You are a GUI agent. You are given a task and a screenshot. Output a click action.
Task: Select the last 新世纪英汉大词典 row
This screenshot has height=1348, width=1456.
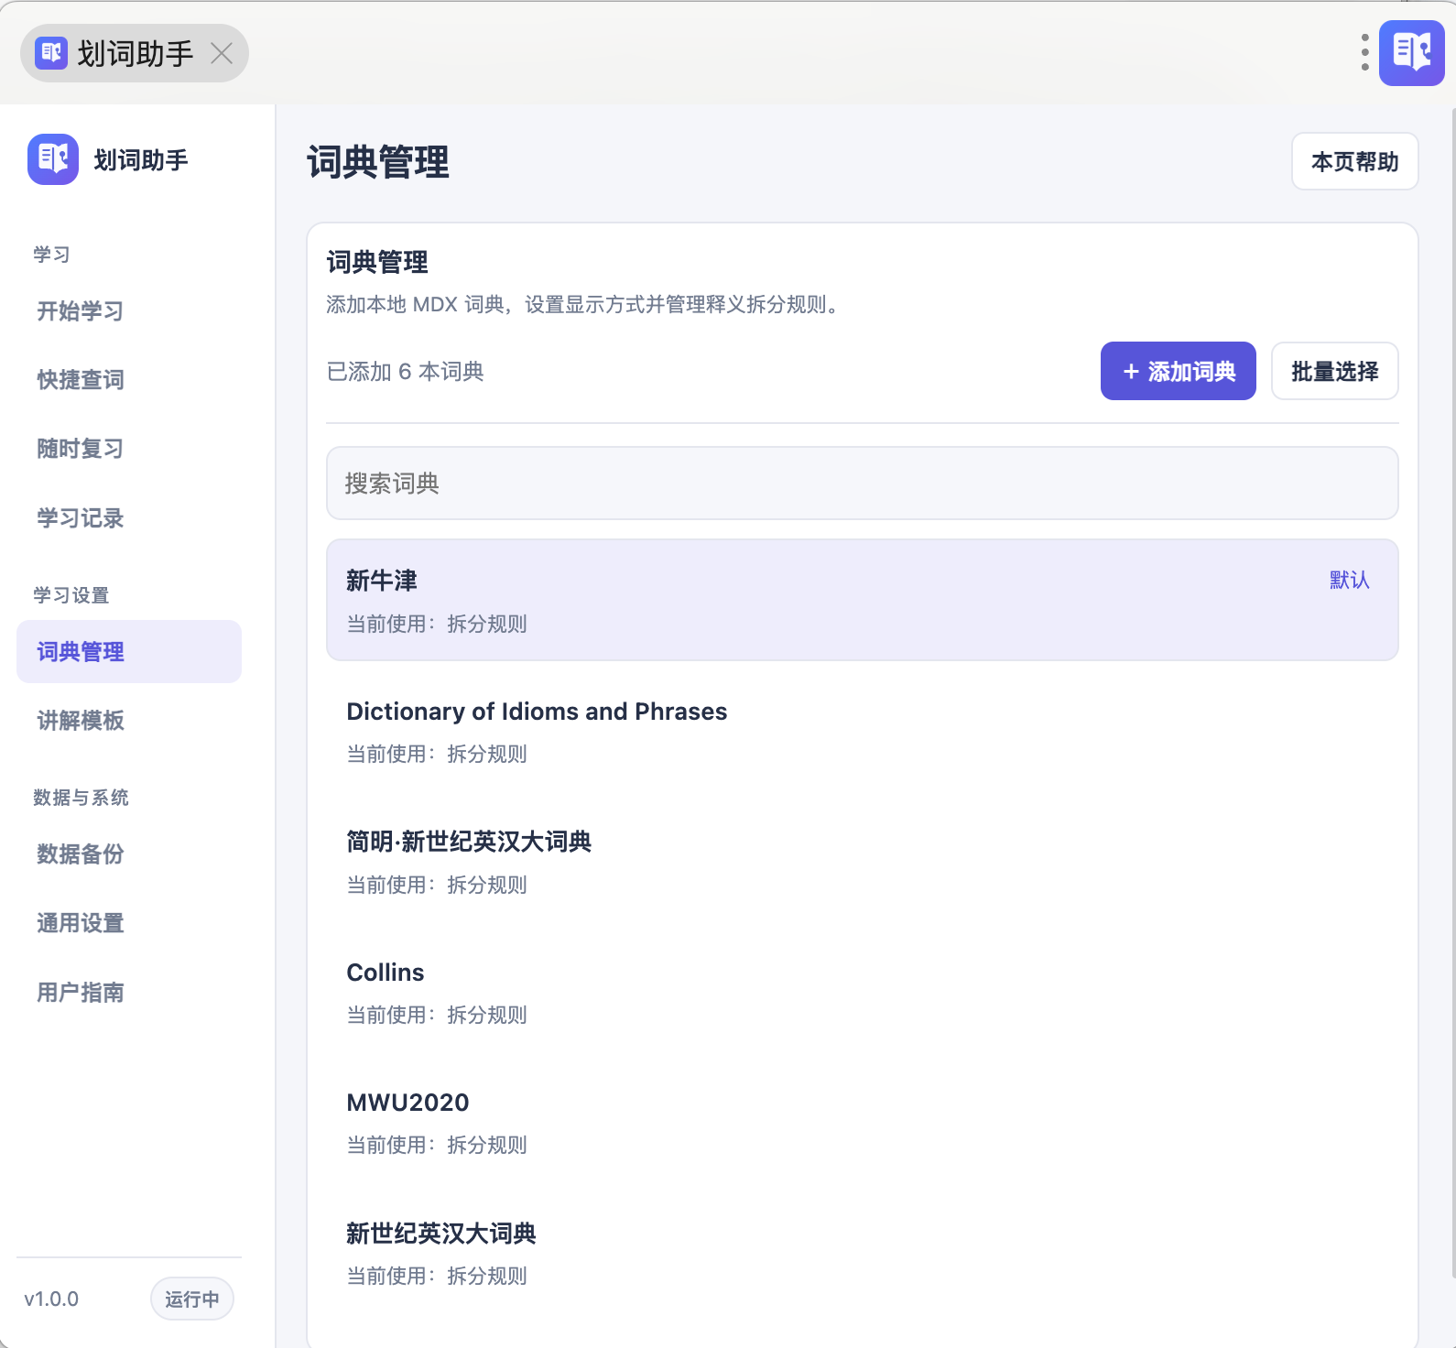click(863, 1253)
